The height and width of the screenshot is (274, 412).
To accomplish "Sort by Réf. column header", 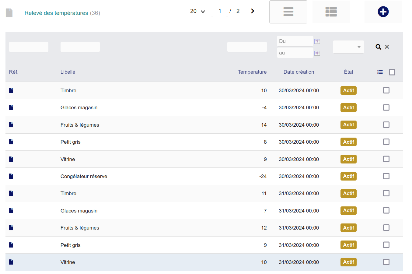I will 14,72.
